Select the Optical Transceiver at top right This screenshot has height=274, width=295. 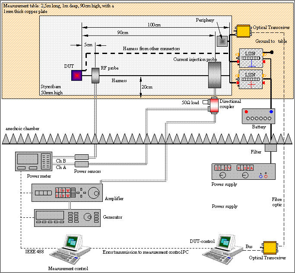244,31
